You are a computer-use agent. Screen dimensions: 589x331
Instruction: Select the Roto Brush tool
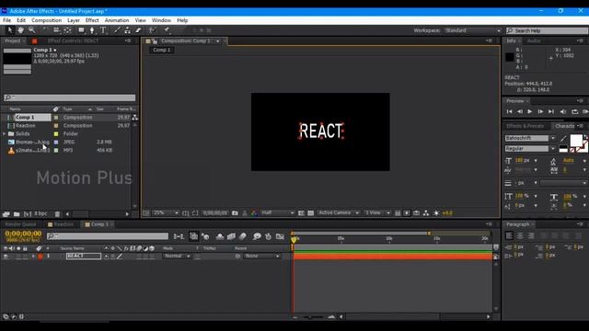tap(152, 30)
